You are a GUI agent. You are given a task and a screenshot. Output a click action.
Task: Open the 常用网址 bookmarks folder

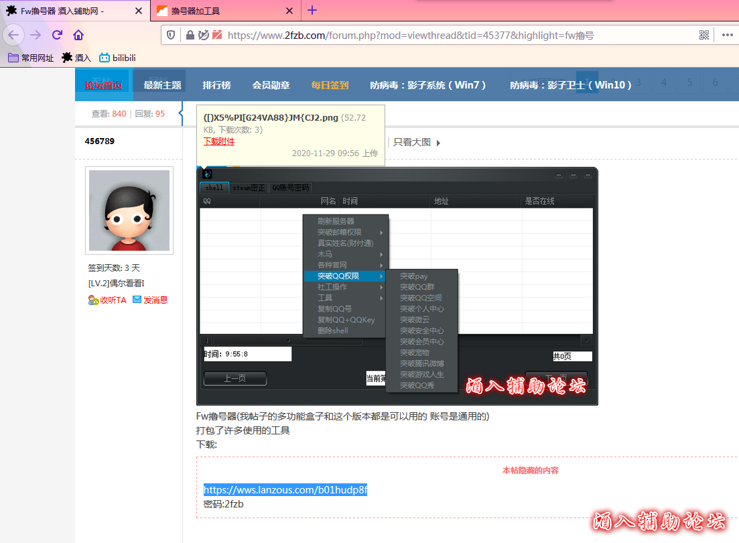tap(31, 58)
